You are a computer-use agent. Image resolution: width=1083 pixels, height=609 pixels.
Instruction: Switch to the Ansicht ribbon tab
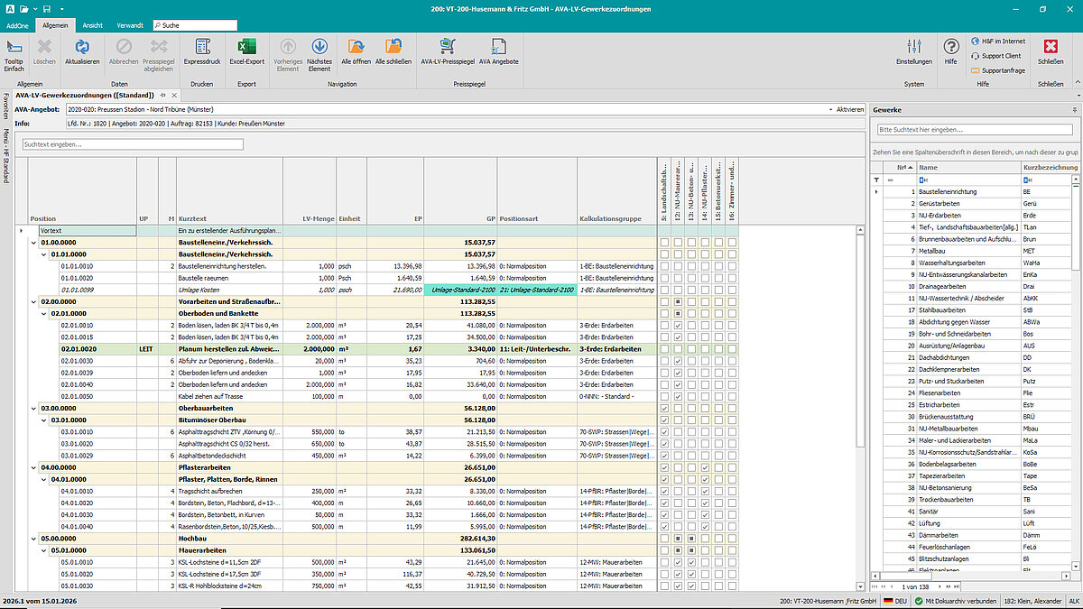click(92, 25)
